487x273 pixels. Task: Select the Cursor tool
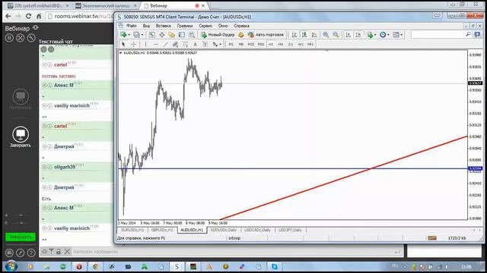click(123, 44)
